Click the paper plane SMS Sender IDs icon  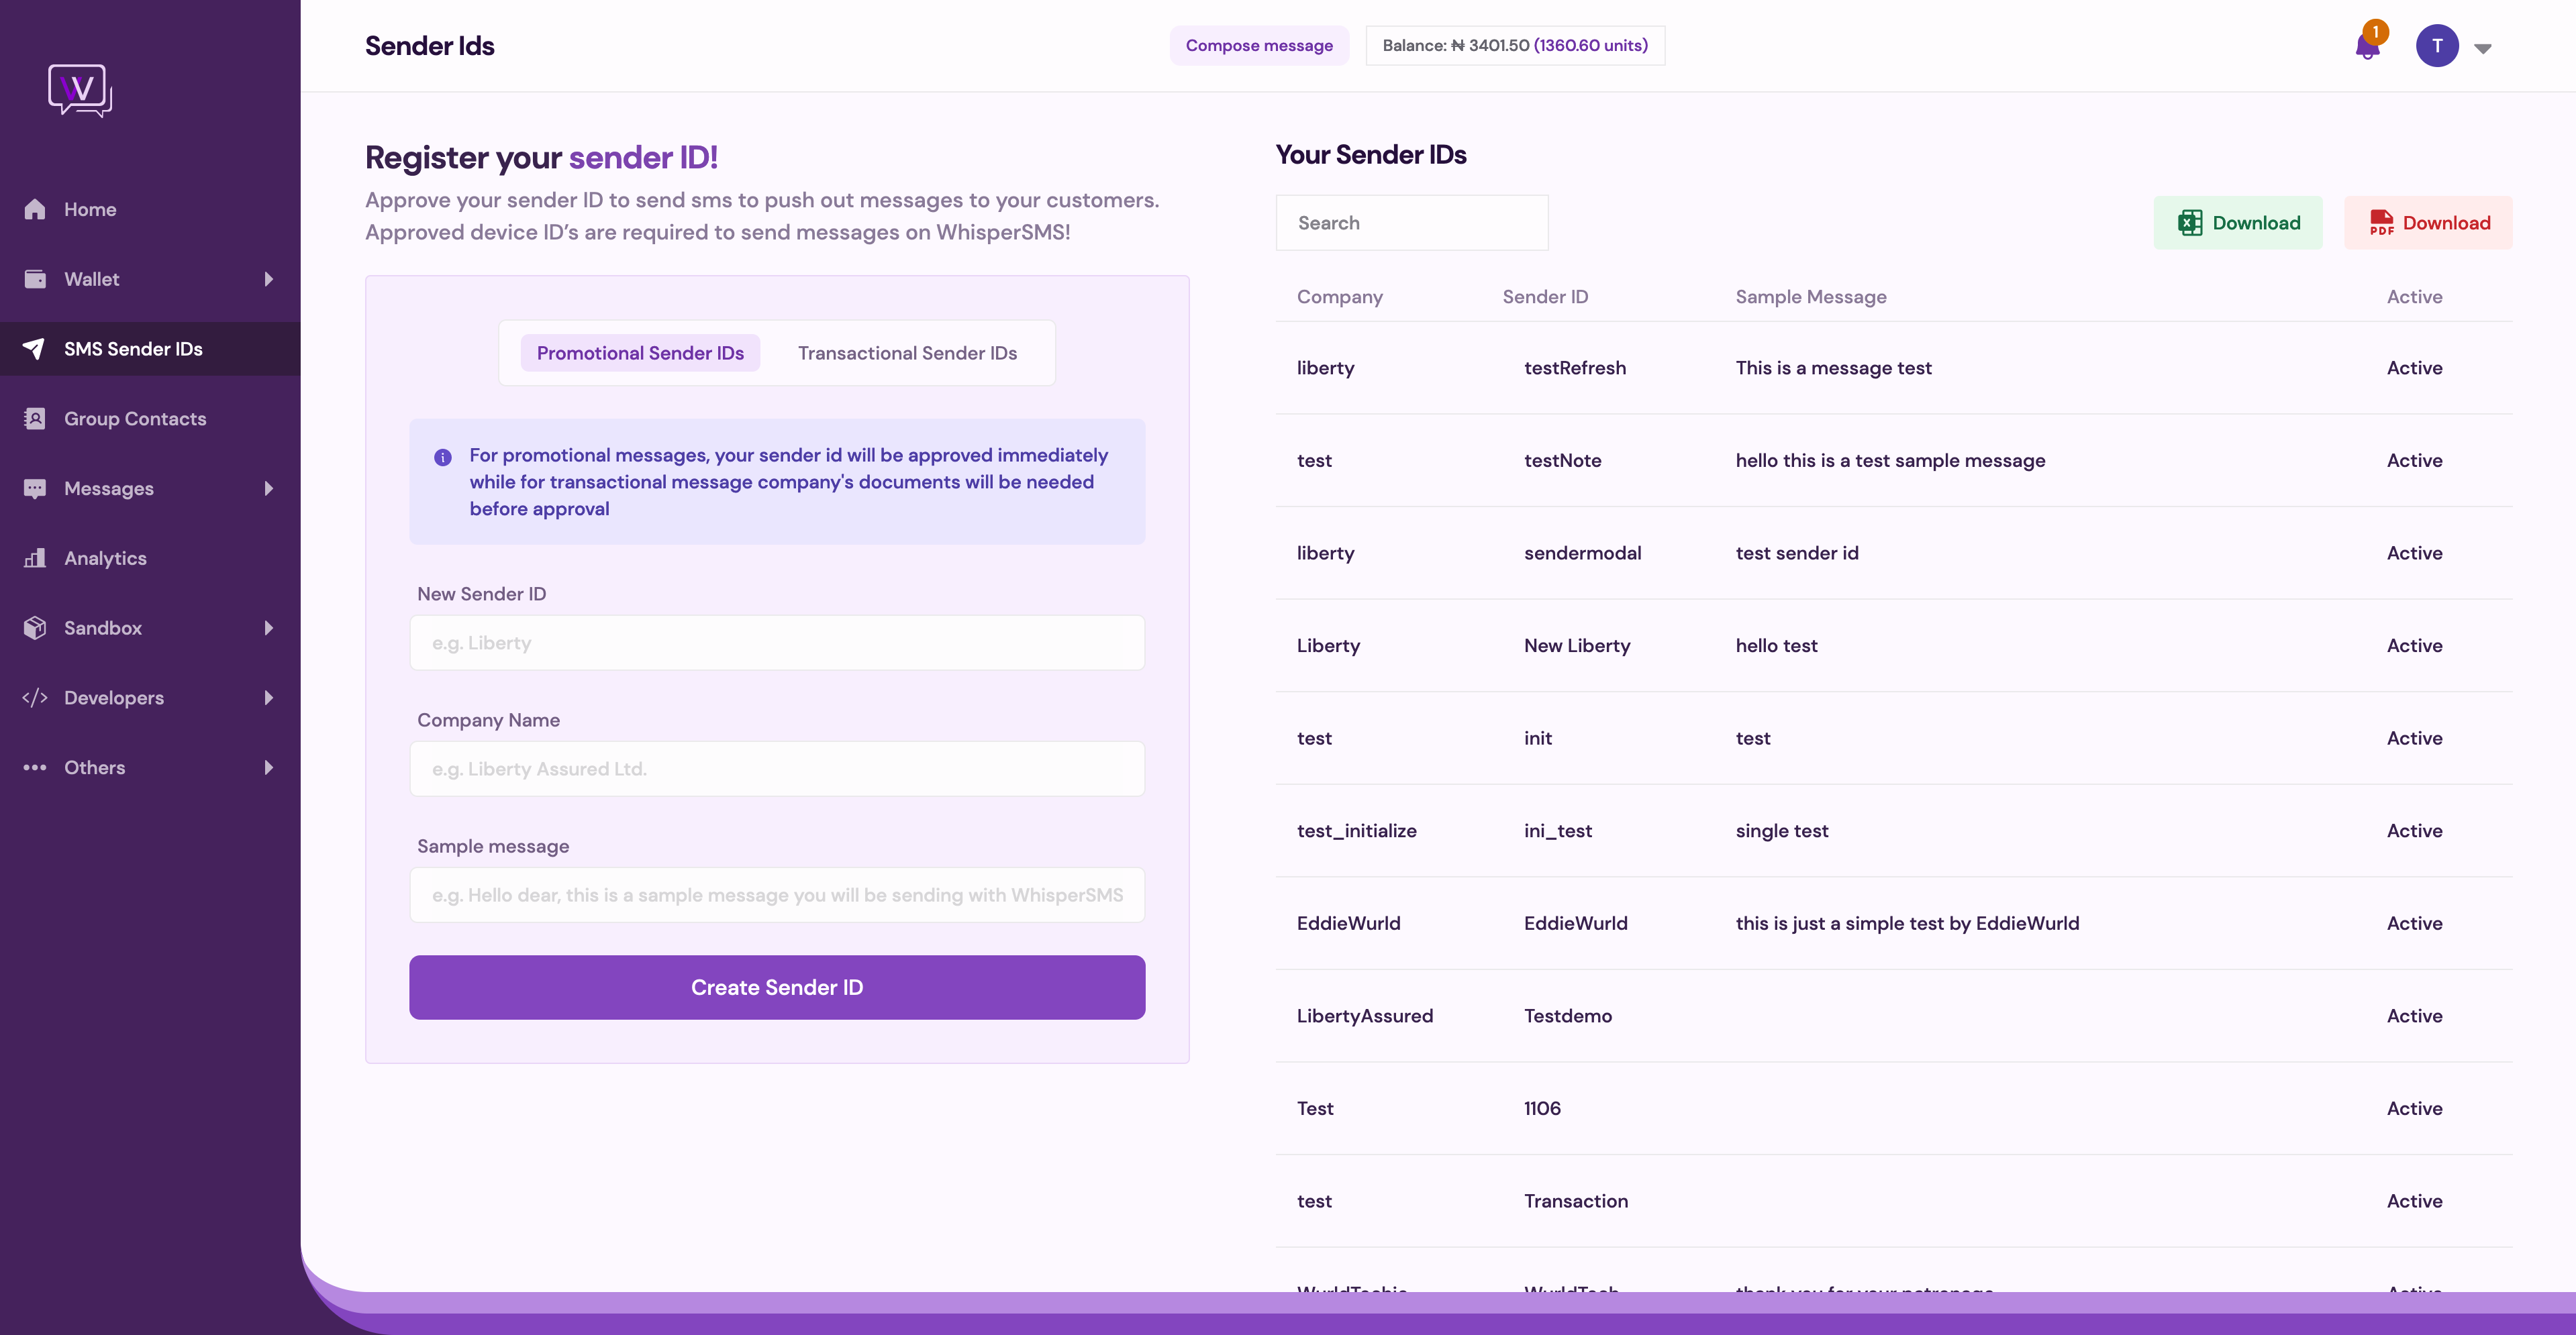[35, 349]
